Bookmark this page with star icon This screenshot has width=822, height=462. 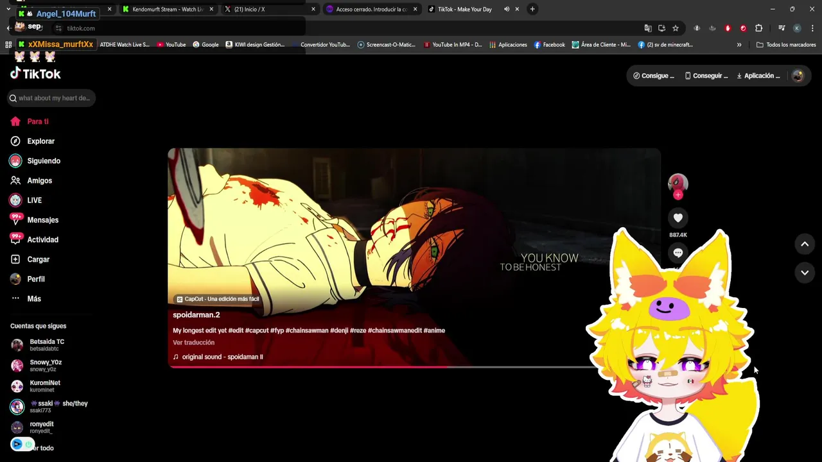pos(676,28)
